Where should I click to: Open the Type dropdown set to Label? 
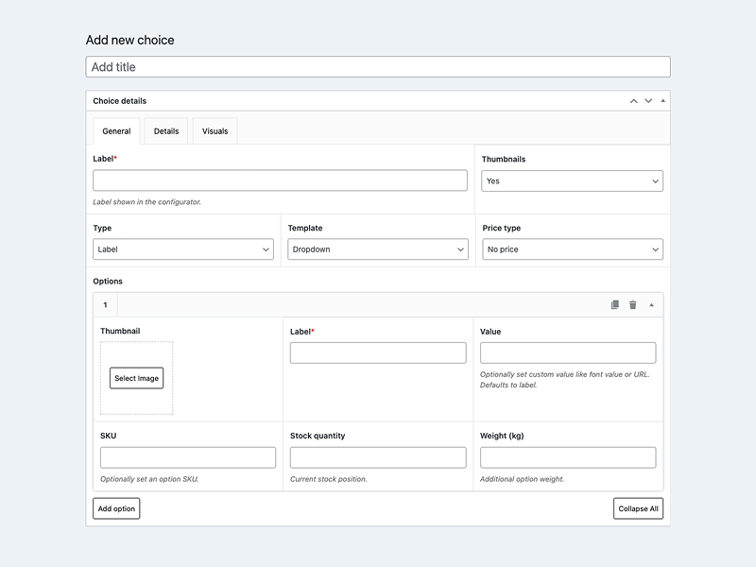183,249
